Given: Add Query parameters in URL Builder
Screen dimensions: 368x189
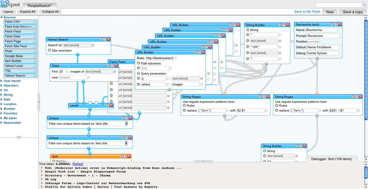Looking at the screenshot, I should coord(138,74).
